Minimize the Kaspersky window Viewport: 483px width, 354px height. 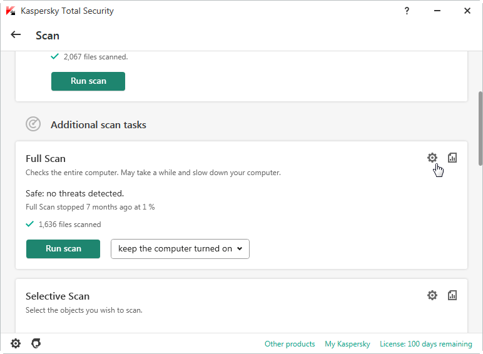[x=437, y=11]
